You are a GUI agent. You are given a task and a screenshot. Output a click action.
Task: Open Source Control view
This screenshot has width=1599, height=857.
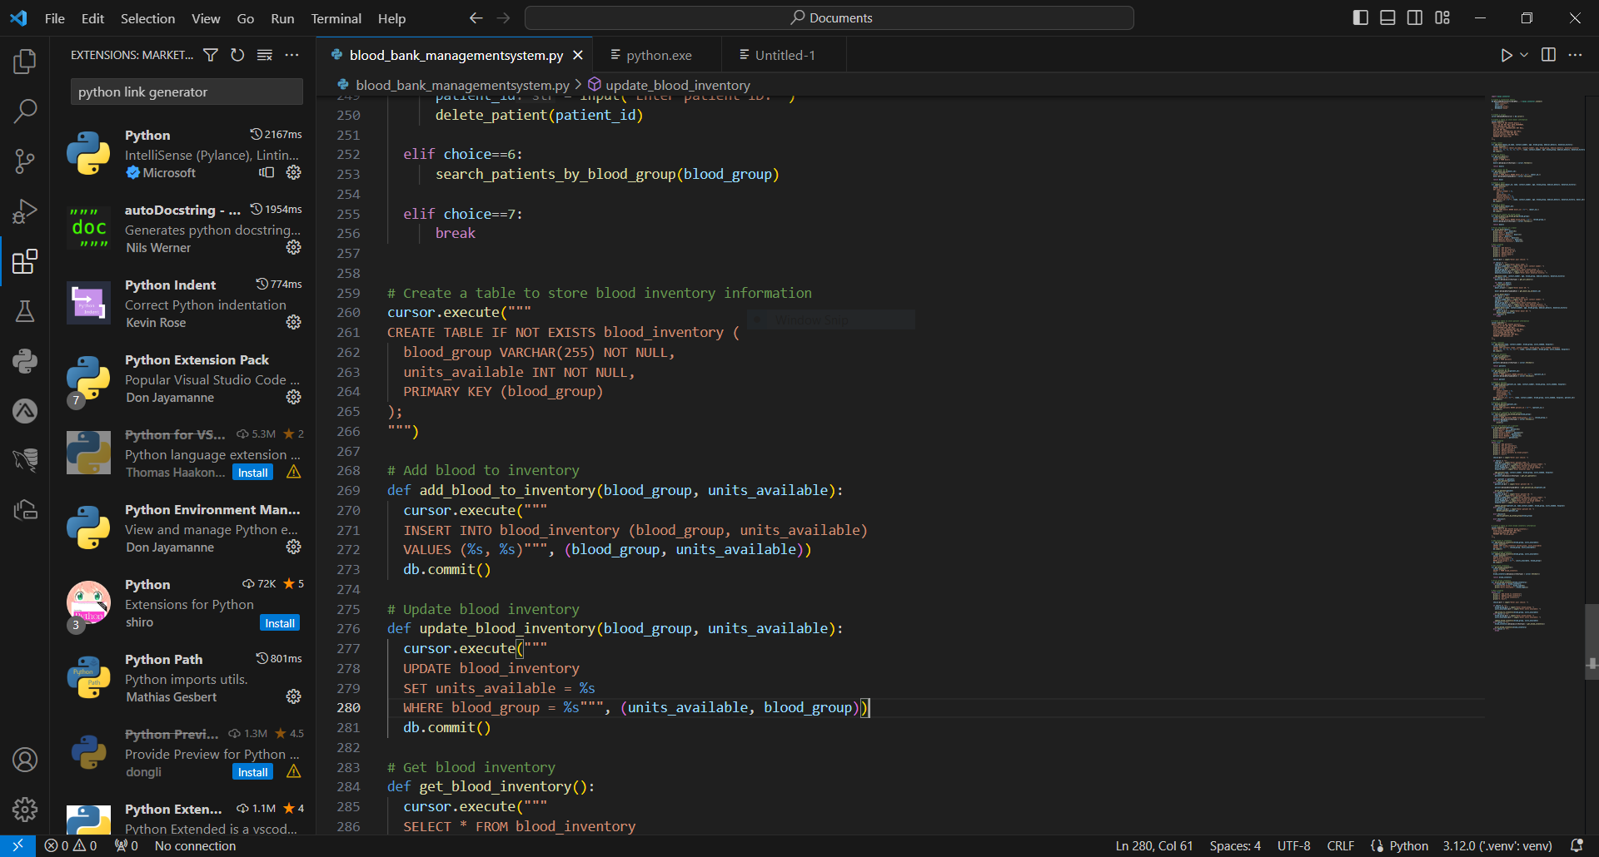(x=25, y=161)
